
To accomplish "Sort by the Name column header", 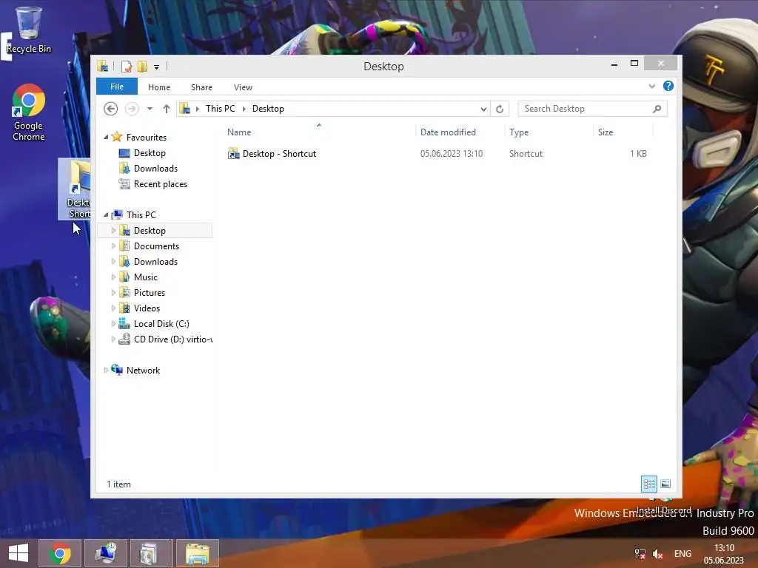I will (239, 132).
